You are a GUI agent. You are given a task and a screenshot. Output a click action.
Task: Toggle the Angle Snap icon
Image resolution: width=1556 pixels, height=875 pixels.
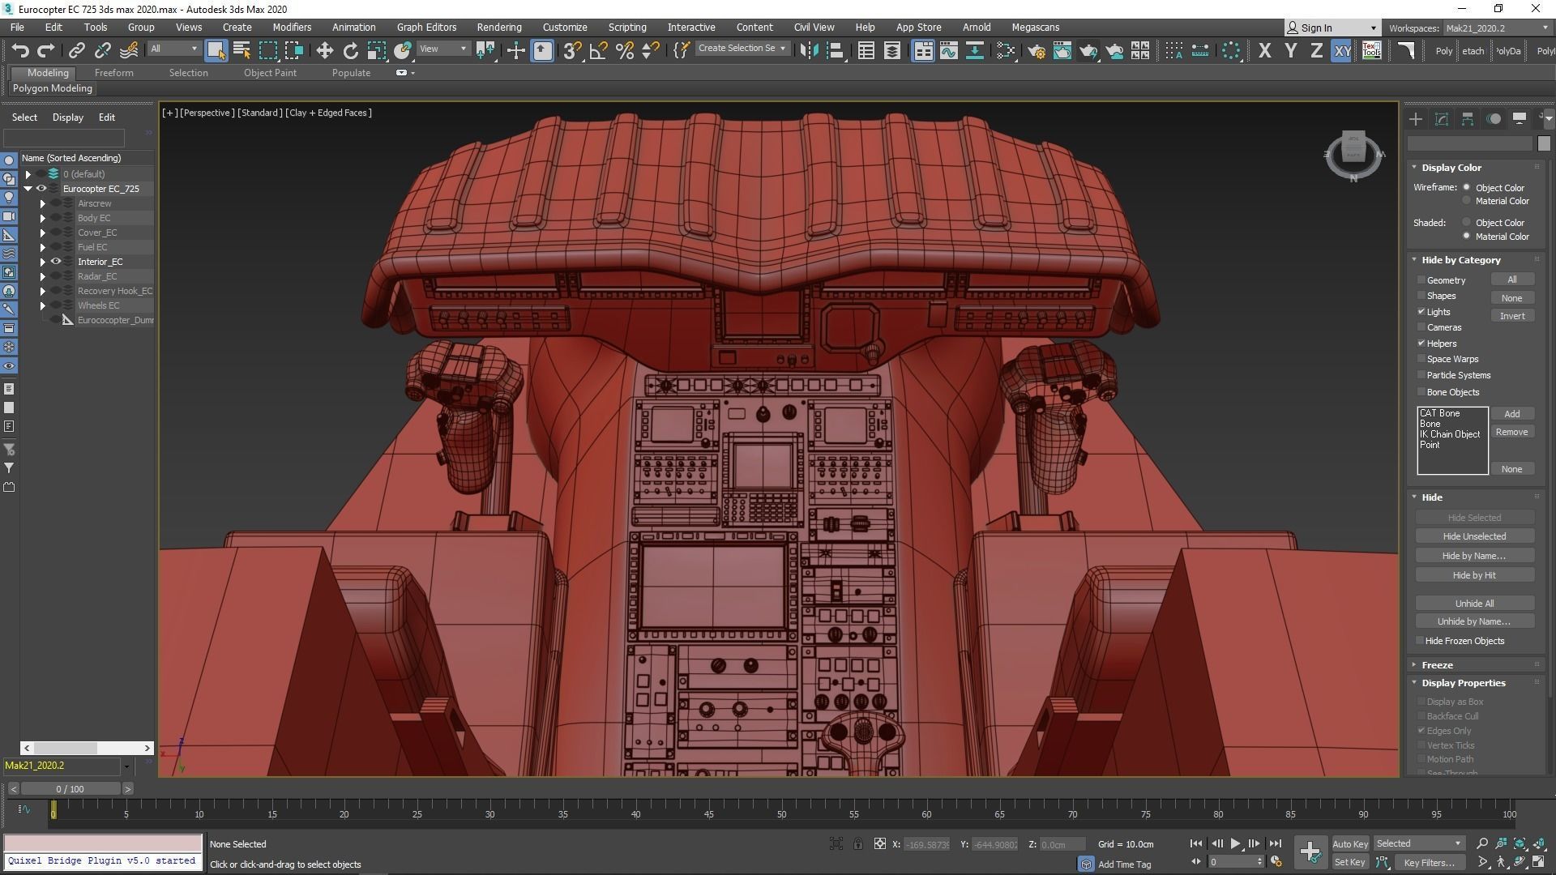click(598, 50)
